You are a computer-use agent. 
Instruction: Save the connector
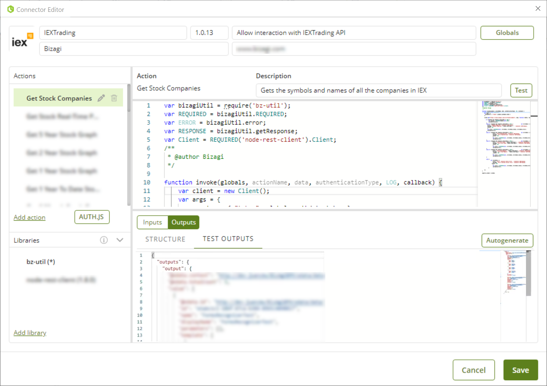pyautogui.click(x=520, y=370)
